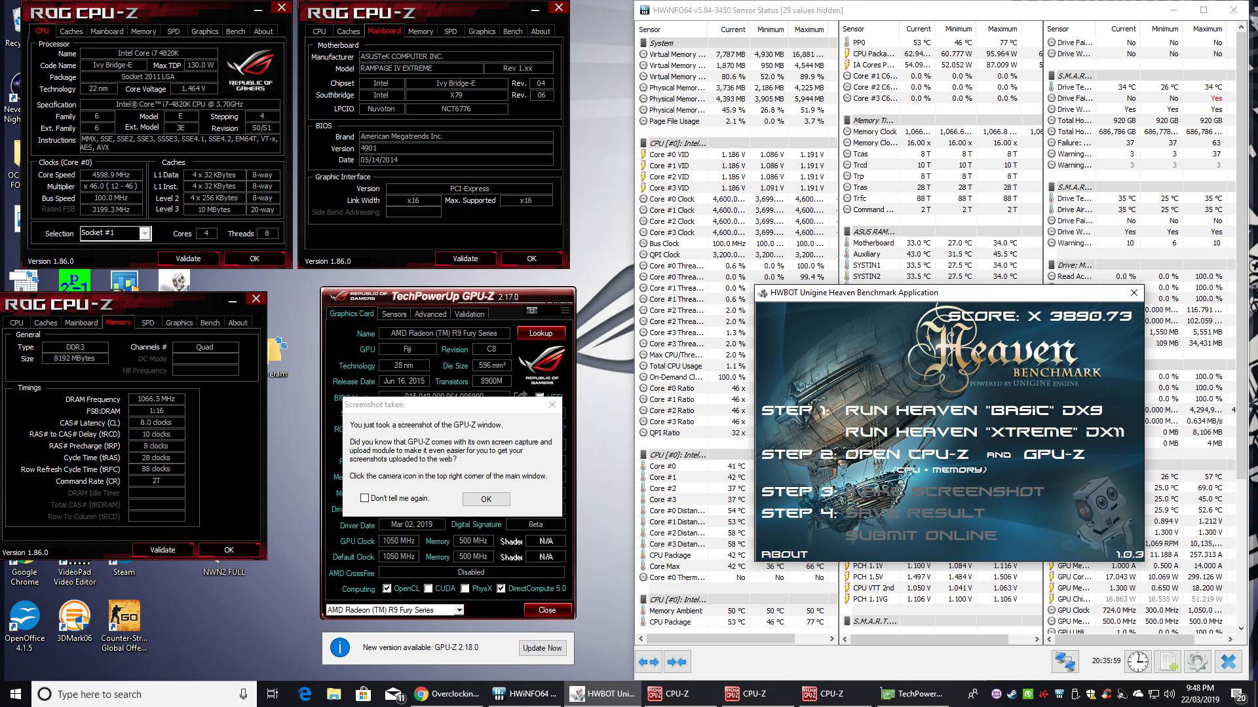The height and width of the screenshot is (707, 1258).
Task: Select Caches tab in the CPU-Z Processor window
Action: tap(71, 31)
